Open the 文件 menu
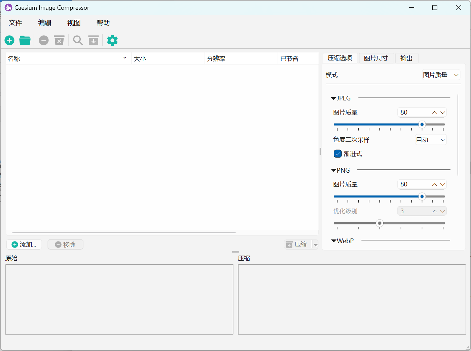Viewport: 471px width, 351px height. (15, 23)
